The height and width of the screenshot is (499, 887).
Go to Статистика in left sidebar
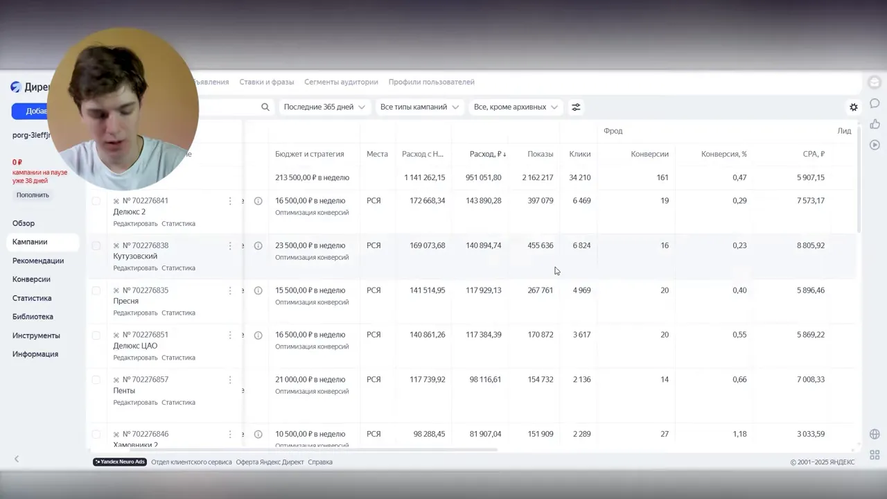click(32, 298)
